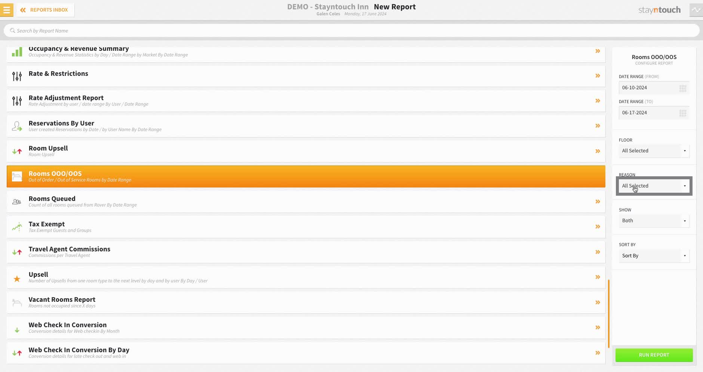Click the Rooms Queued people icon
The image size is (703, 372).
coord(17,202)
